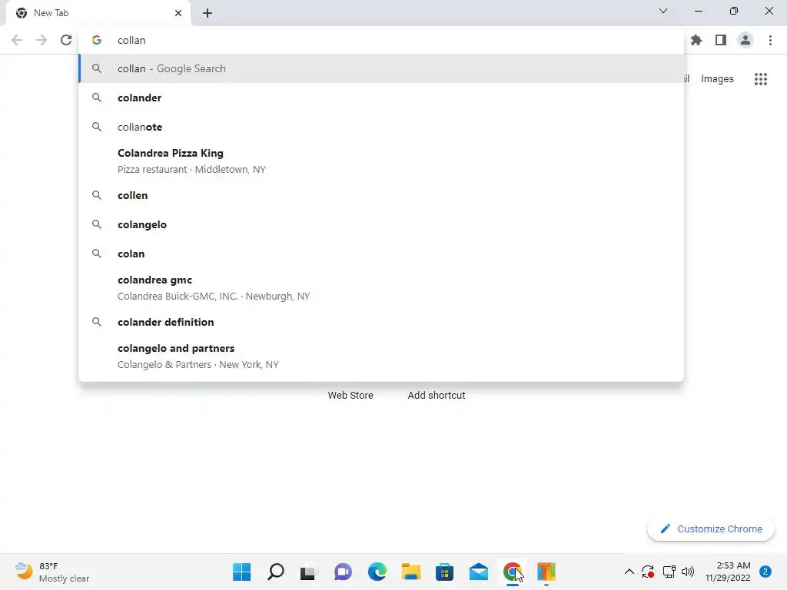Open Task View on the taskbar
The width and height of the screenshot is (787, 590).
[x=309, y=572]
